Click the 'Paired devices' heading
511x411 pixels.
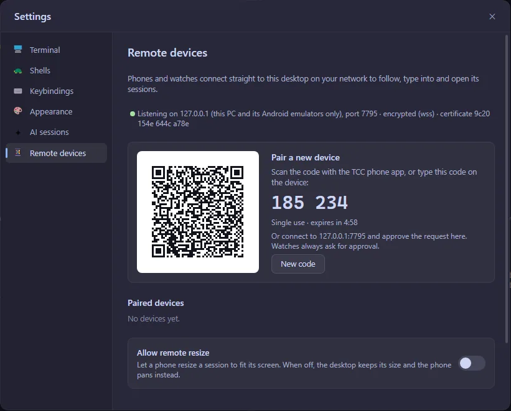[156, 303]
